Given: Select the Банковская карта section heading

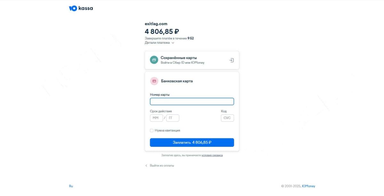Looking at the screenshot, I should (x=177, y=81).
